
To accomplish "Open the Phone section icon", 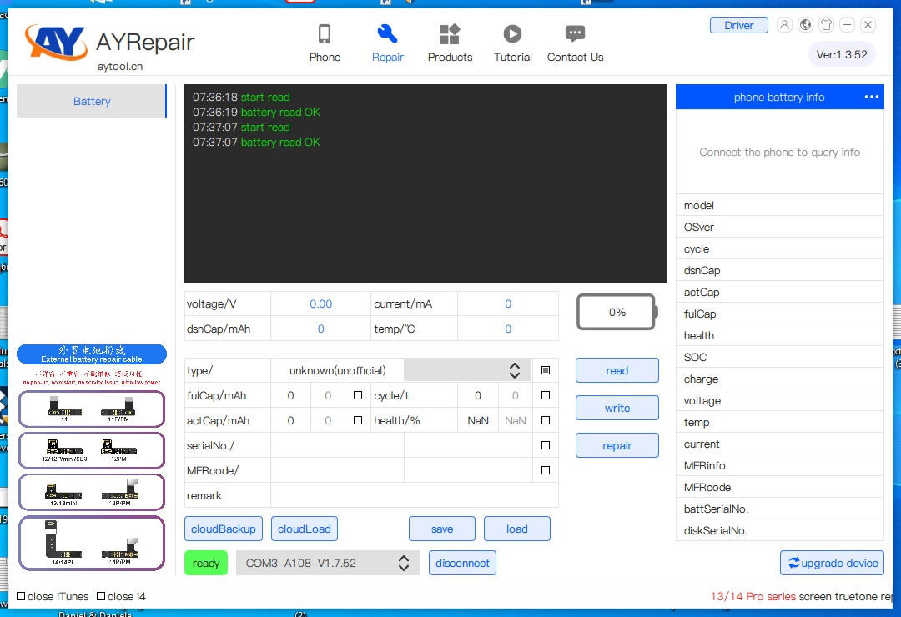I will pos(325,34).
